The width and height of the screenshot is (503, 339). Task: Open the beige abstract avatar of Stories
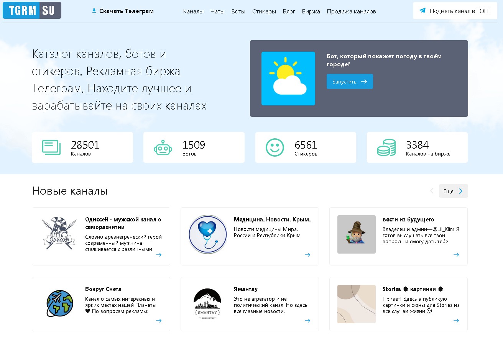[x=357, y=304]
